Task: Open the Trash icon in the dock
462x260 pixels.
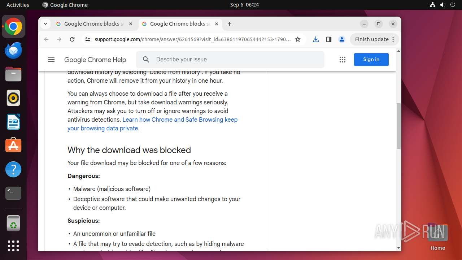Action: click(x=13, y=223)
